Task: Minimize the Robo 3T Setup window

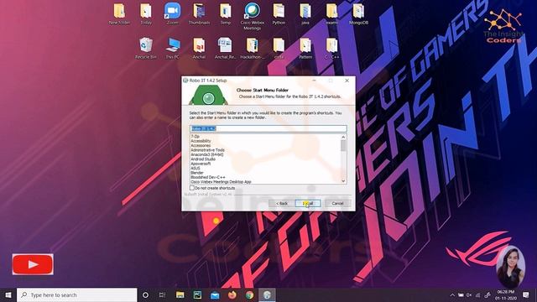Action: [x=314, y=81]
